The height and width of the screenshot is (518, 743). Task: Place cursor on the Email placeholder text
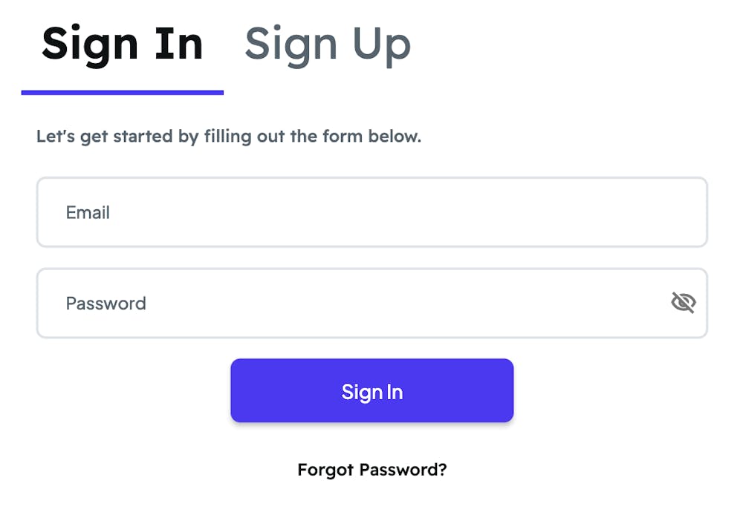click(x=88, y=212)
